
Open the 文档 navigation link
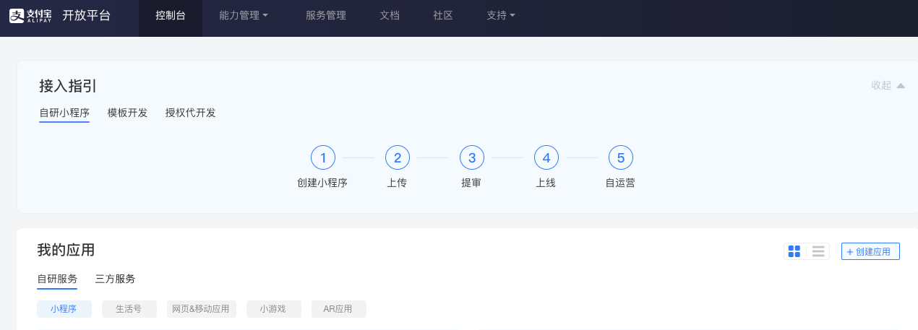click(390, 15)
